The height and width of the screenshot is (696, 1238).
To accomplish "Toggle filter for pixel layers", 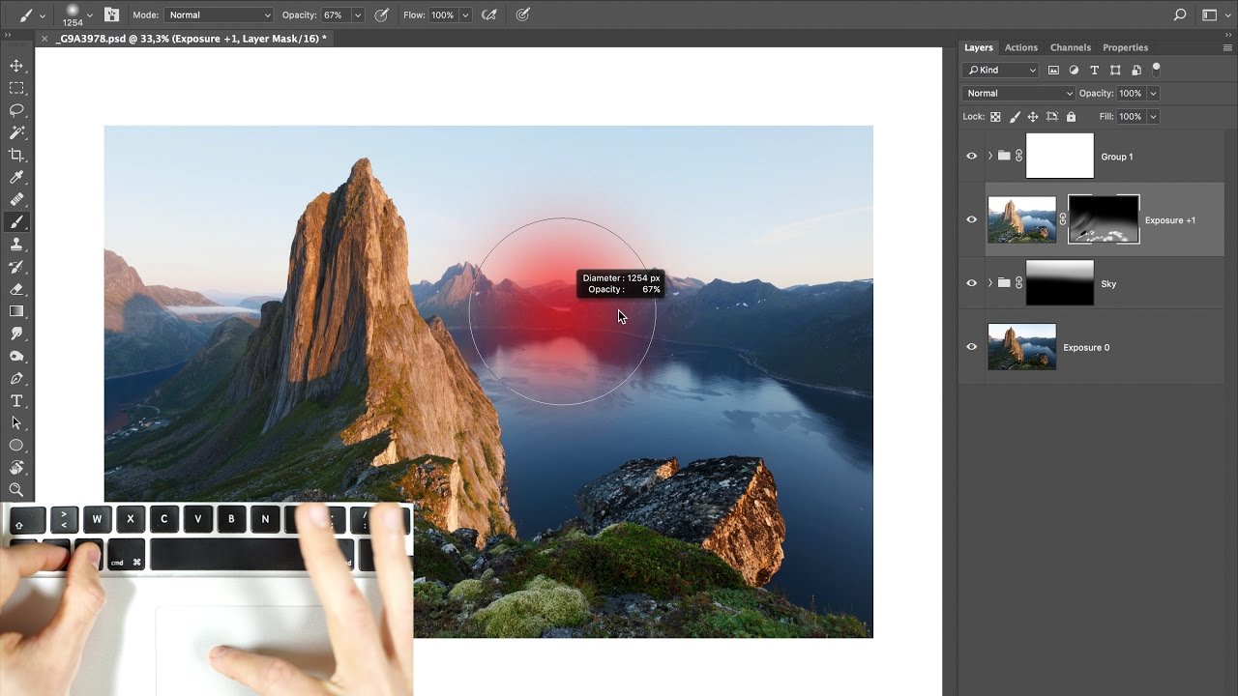I will tap(1053, 71).
